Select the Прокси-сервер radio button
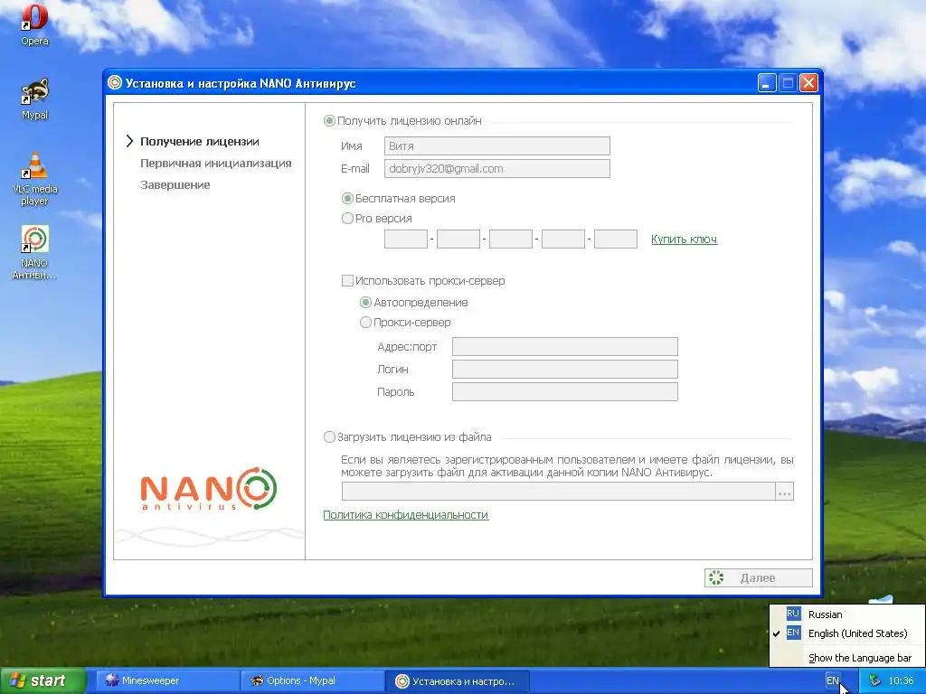The height and width of the screenshot is (694, 926). pos(365,323)
